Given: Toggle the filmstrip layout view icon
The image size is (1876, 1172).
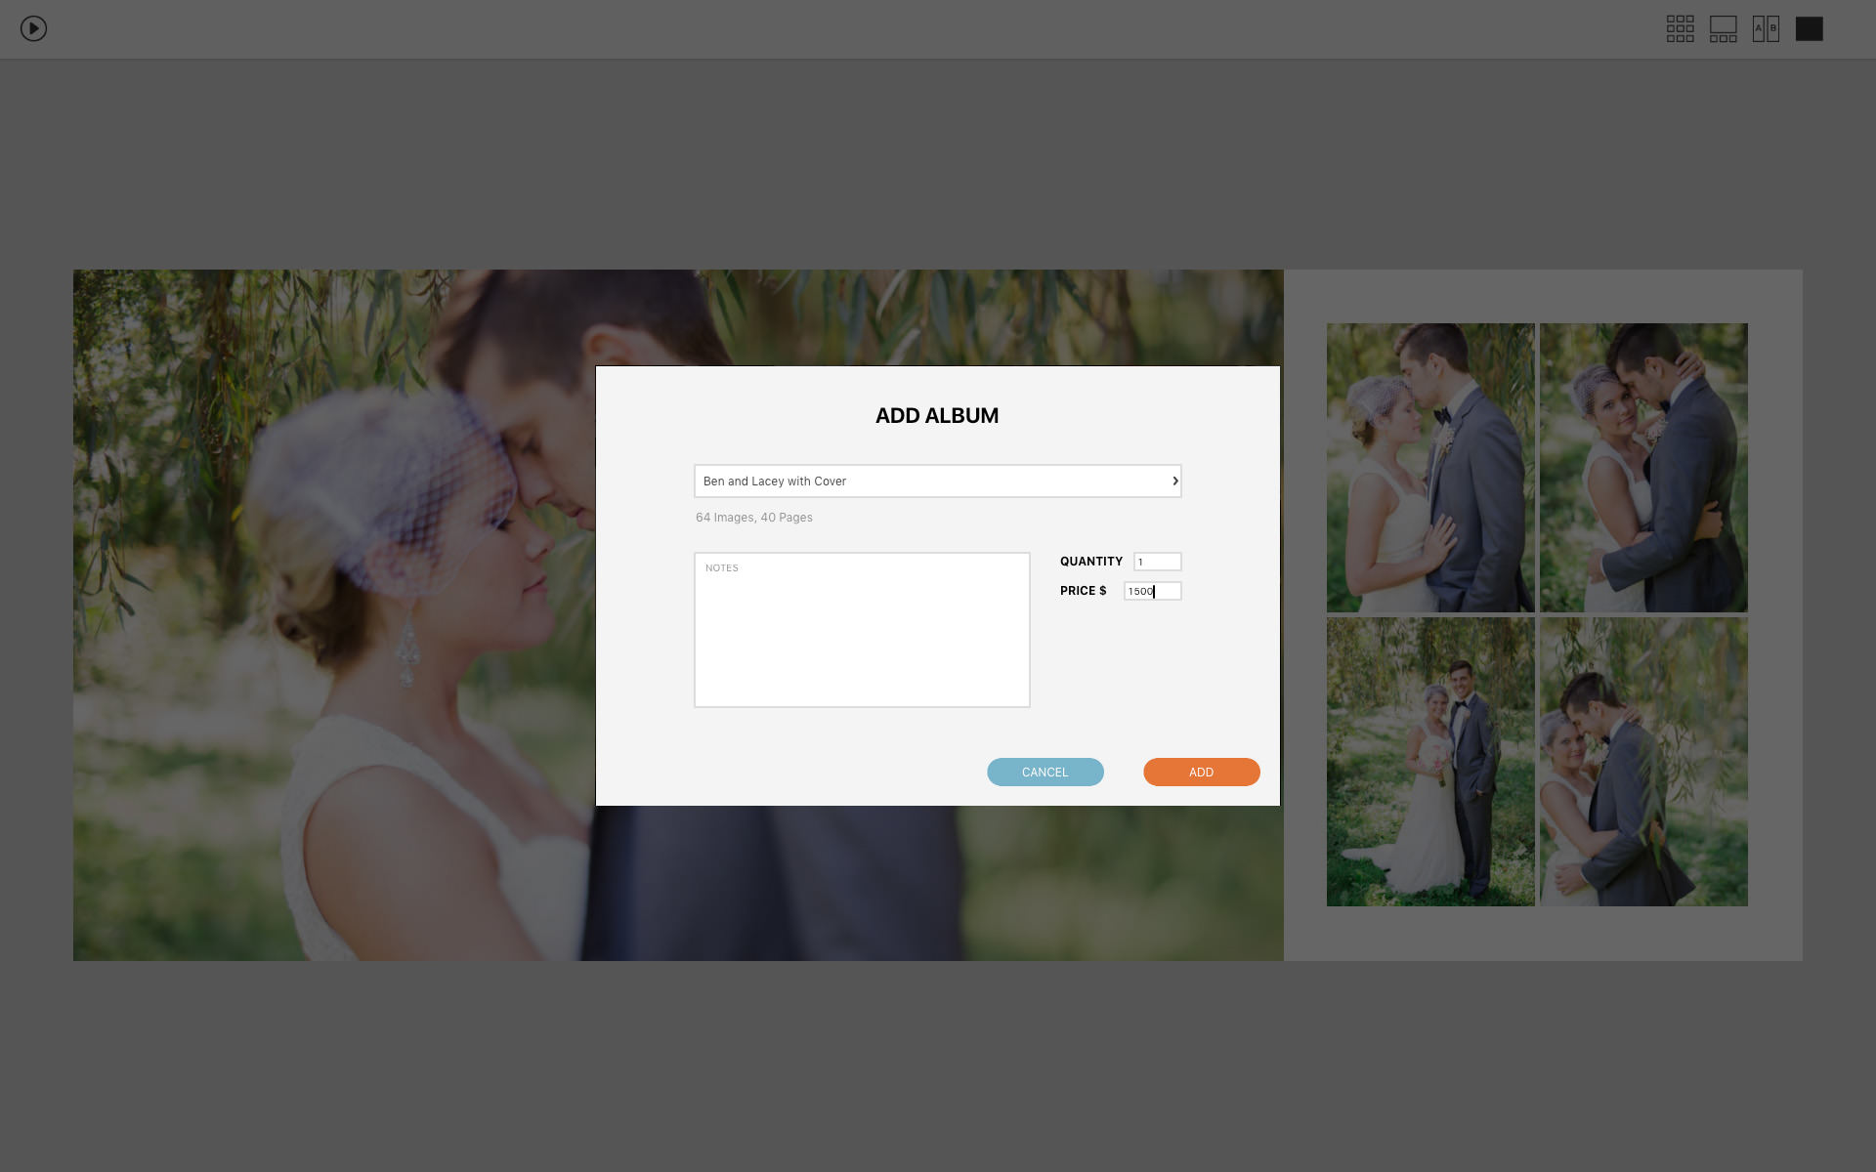Looking at the screenshot, I should point(1722,27).
